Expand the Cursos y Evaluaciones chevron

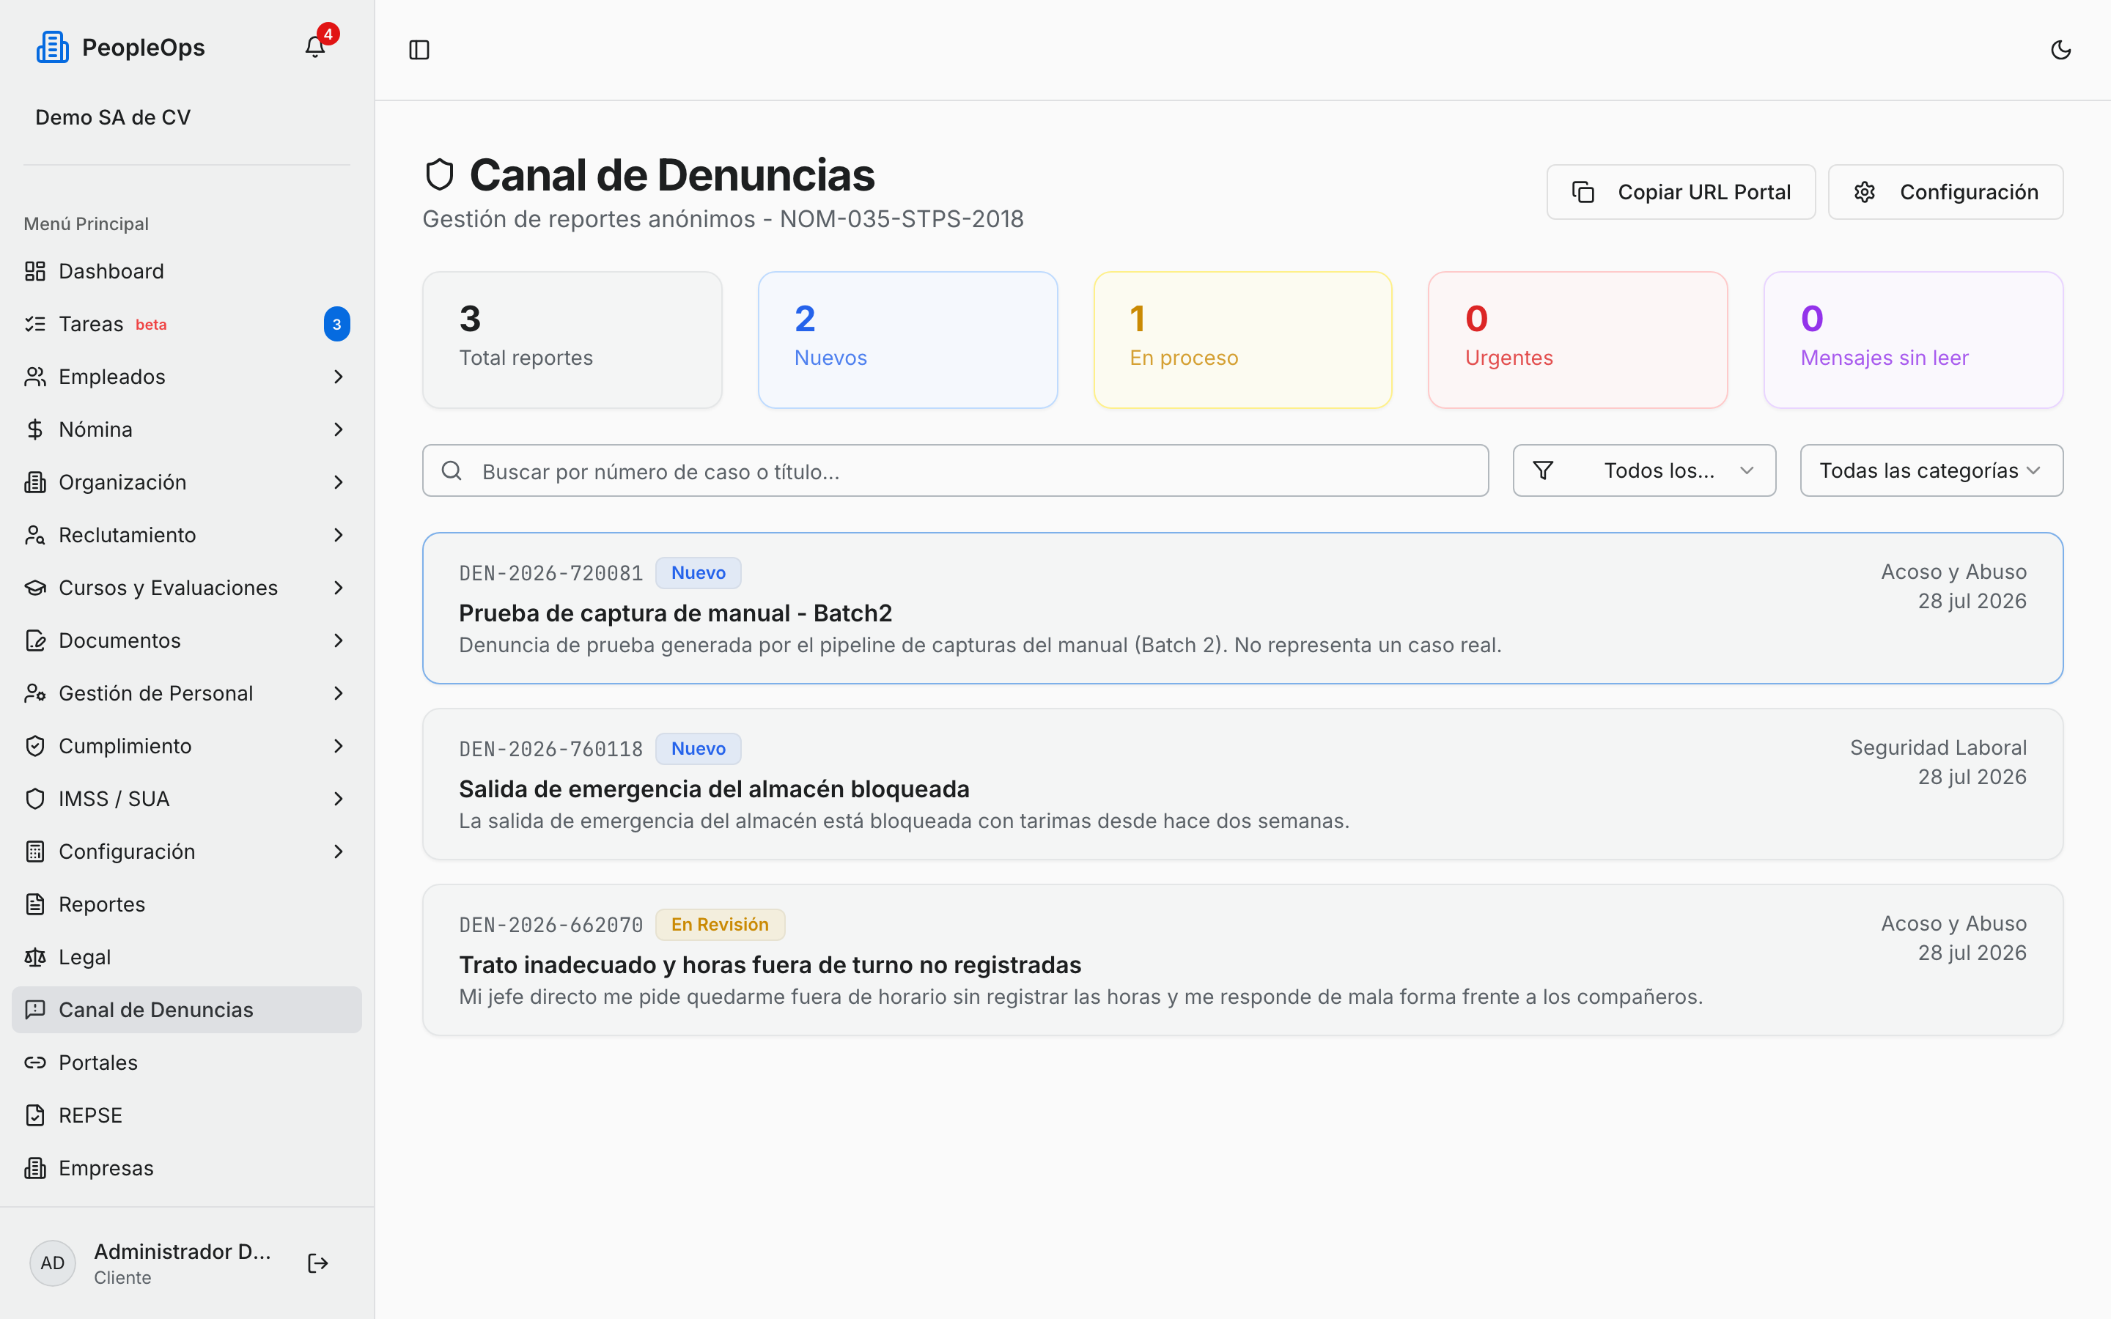pyautogui.click(x=339, y=588)
